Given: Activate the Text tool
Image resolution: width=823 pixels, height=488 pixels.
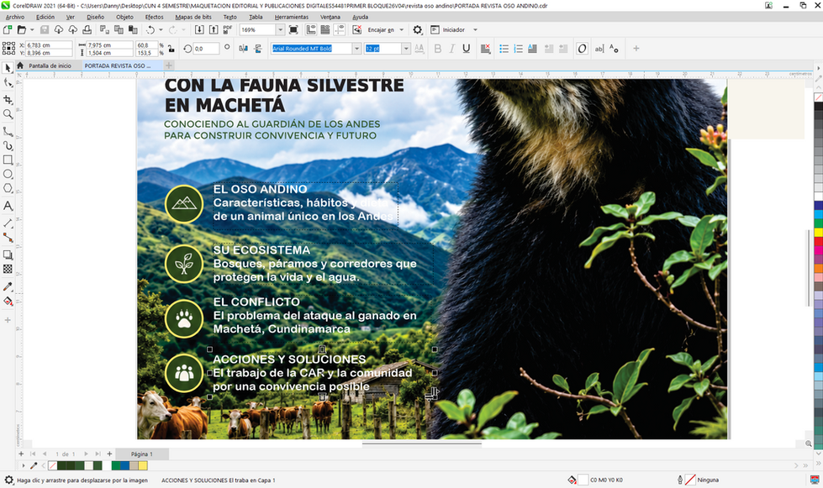Looking at the screenshot, I should pyautogui.click(x=8, y=206).
